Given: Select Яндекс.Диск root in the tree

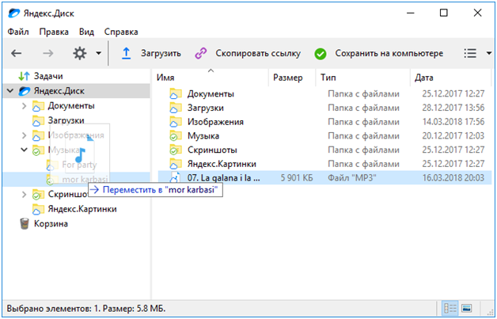Looking at the screenshot, I should [59, 91].
